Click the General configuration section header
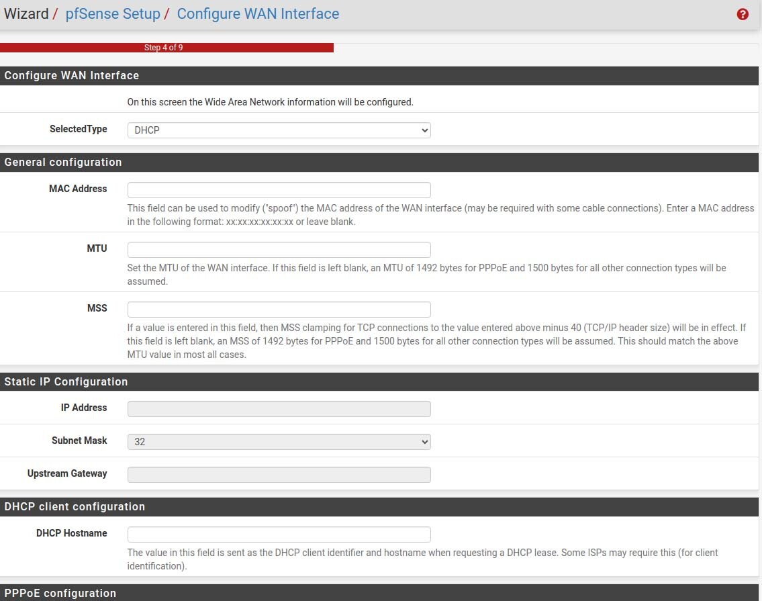 [x=379, y=163]
